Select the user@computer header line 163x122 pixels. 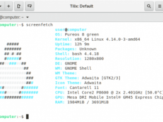point(71,30)
